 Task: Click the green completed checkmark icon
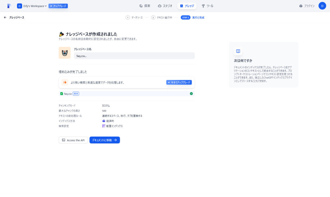191,94
